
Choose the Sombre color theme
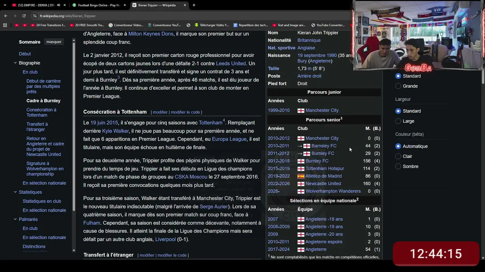398,167
